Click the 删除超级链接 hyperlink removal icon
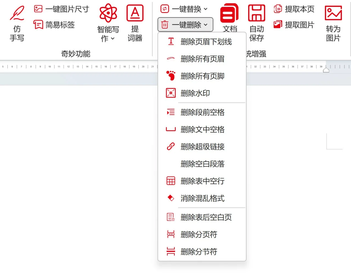 tap(171, 147)
